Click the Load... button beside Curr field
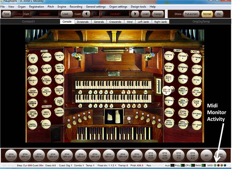This screenshot has height=169, width=233. click(67, 14)
